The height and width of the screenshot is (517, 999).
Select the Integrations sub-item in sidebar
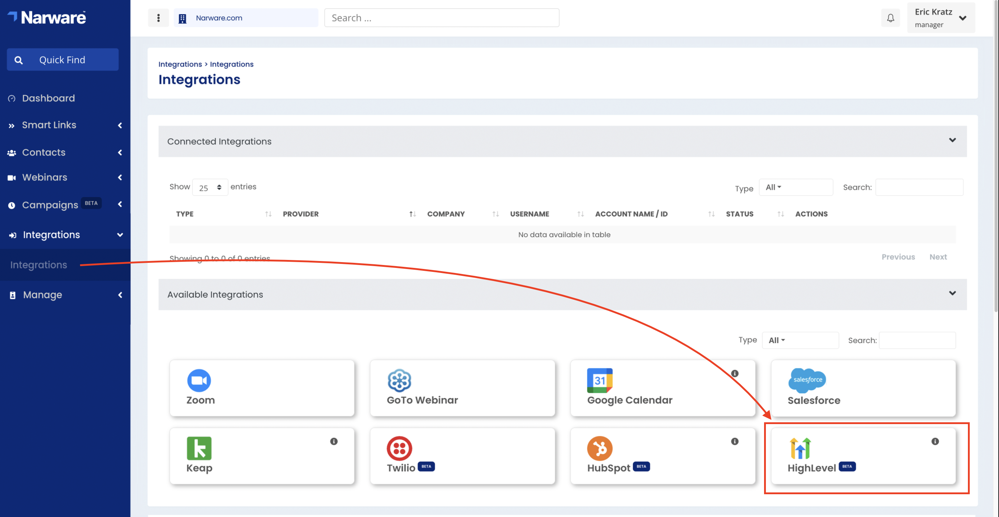click(38, 265)
